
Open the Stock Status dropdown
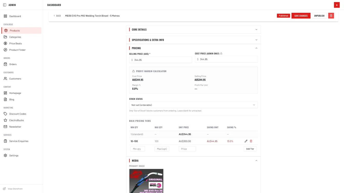click(x=193, y=105)
